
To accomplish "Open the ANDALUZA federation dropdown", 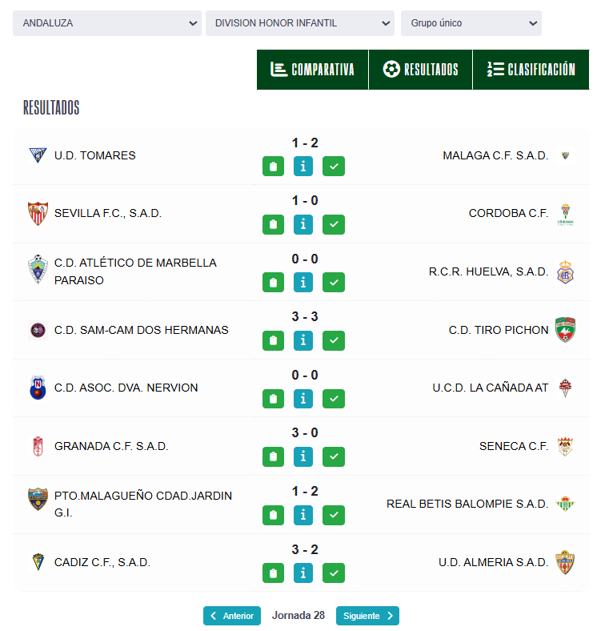I will (x=106, y=23).
